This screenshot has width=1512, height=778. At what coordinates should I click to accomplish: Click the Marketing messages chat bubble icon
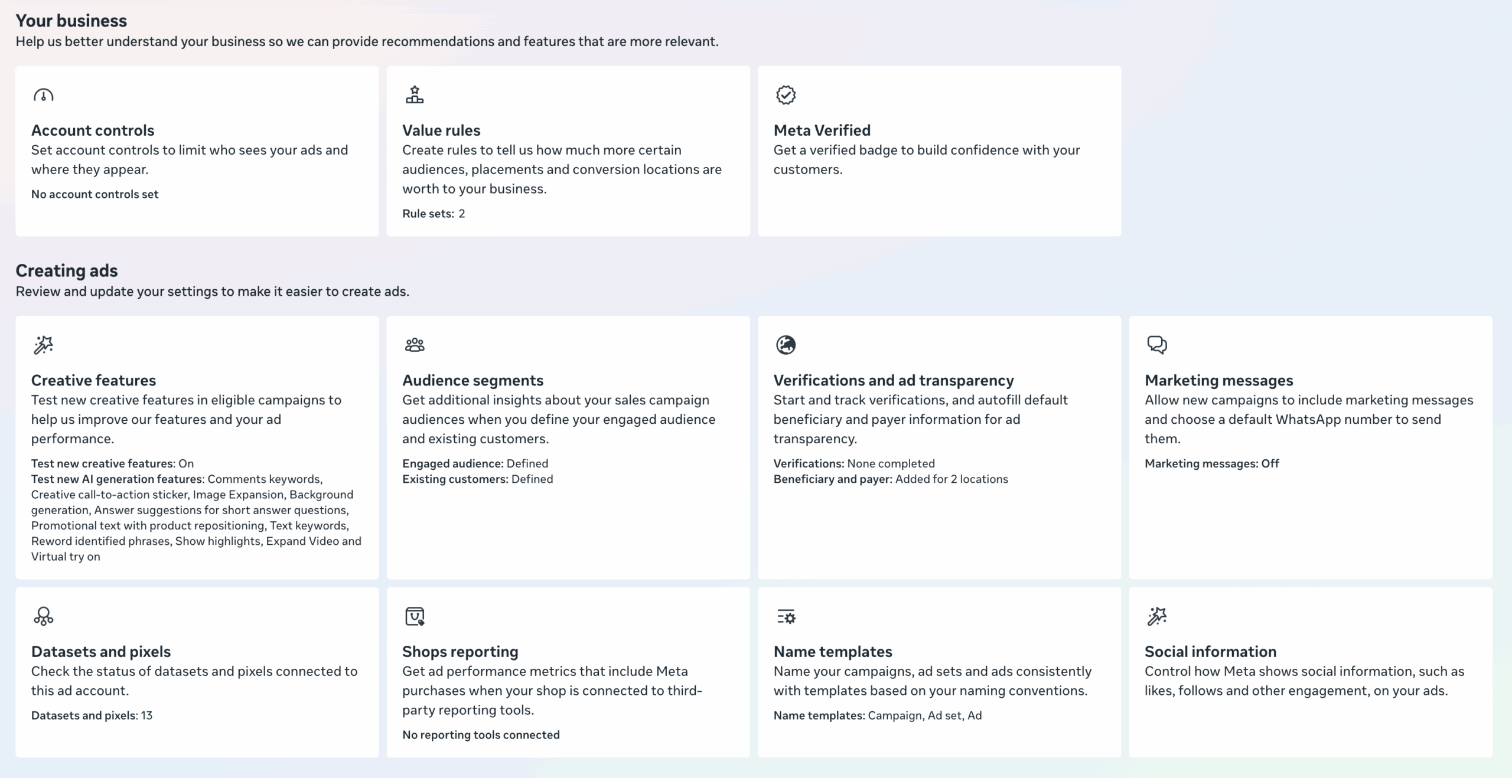point(1156,345)
